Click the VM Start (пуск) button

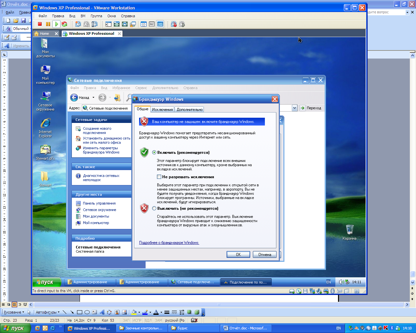click(x=47, y=282)
